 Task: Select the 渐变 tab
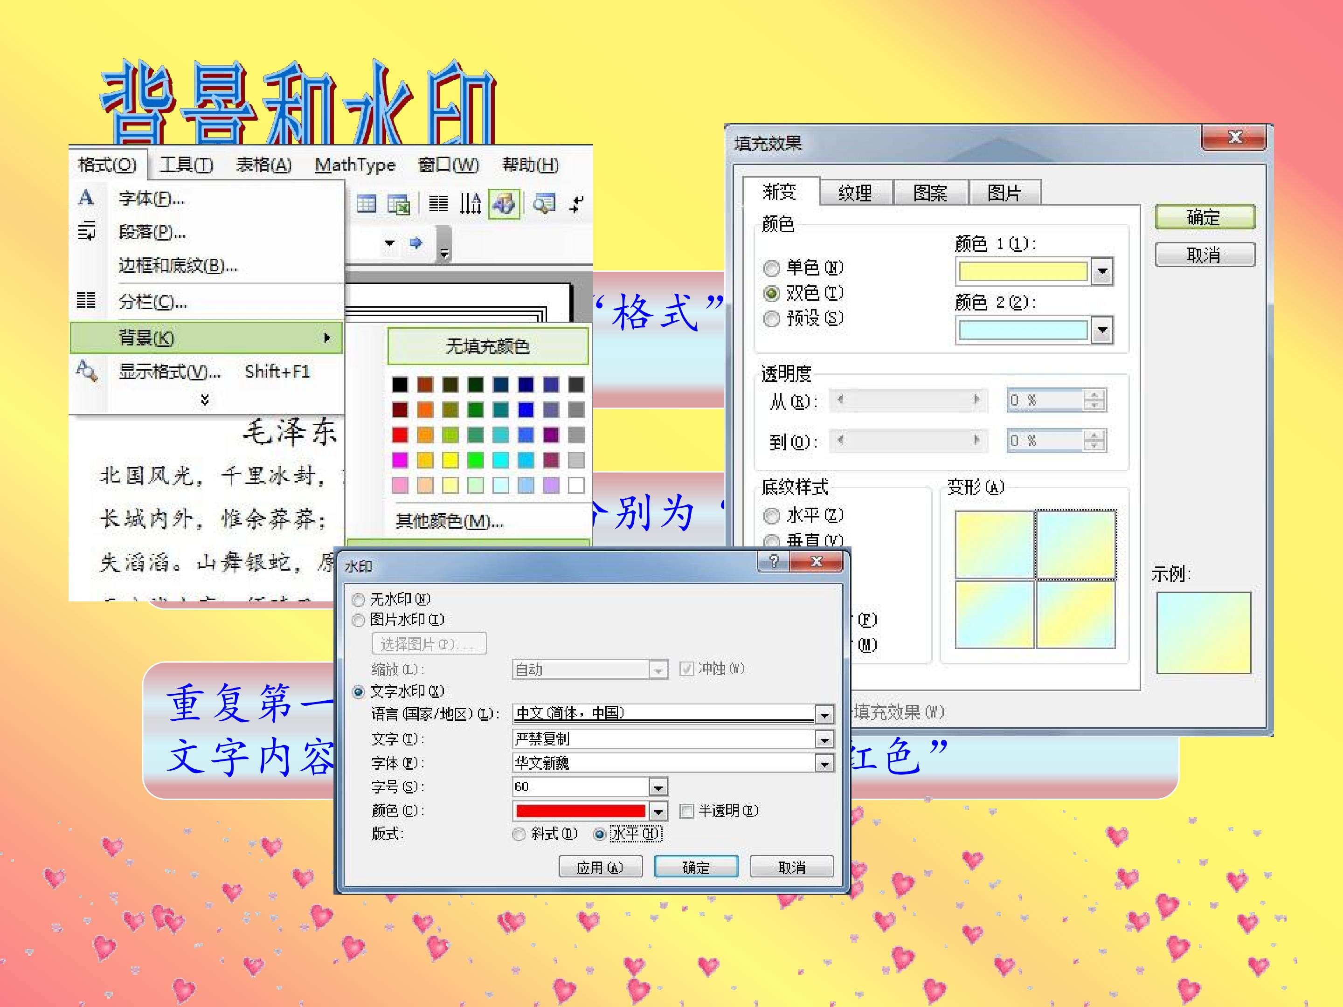pos(780,192)
